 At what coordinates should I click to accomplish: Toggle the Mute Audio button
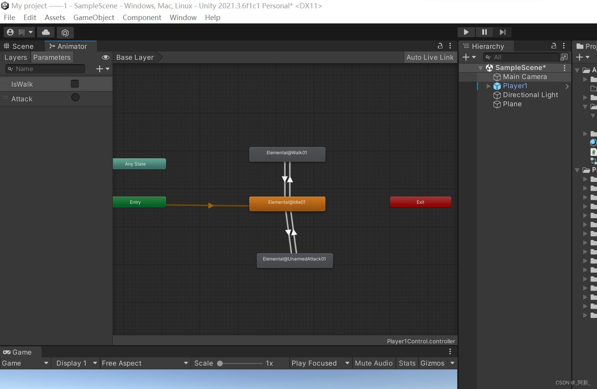coord(374,363)
